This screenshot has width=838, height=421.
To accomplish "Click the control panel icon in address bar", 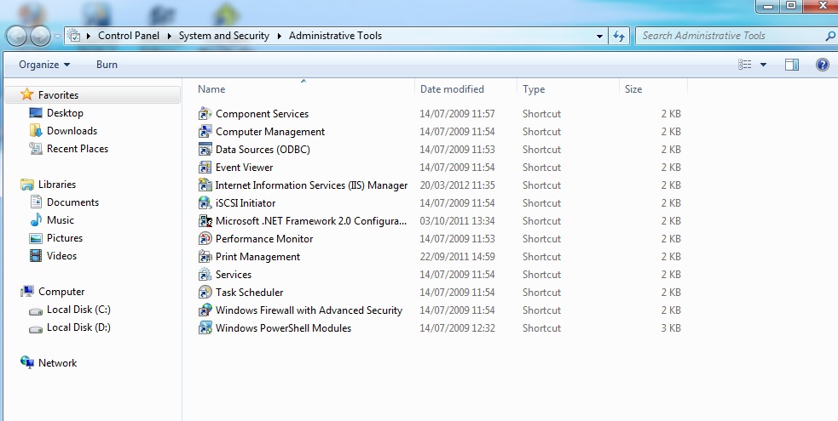I will (74, 37).
